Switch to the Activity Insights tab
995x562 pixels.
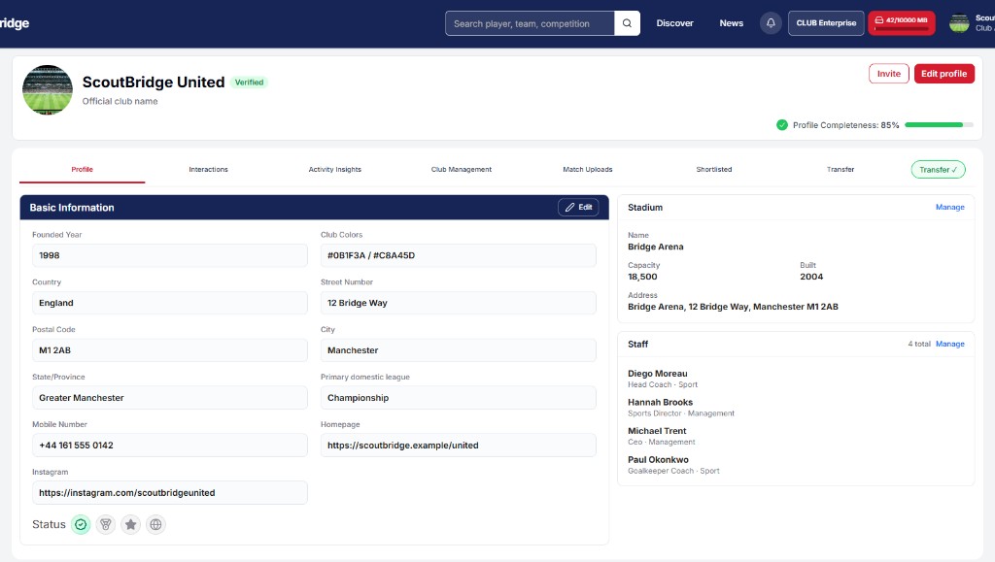click(335, 169)
